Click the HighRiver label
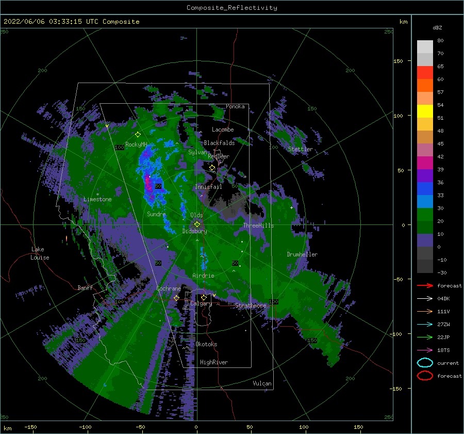 click(x=213, y=362)
